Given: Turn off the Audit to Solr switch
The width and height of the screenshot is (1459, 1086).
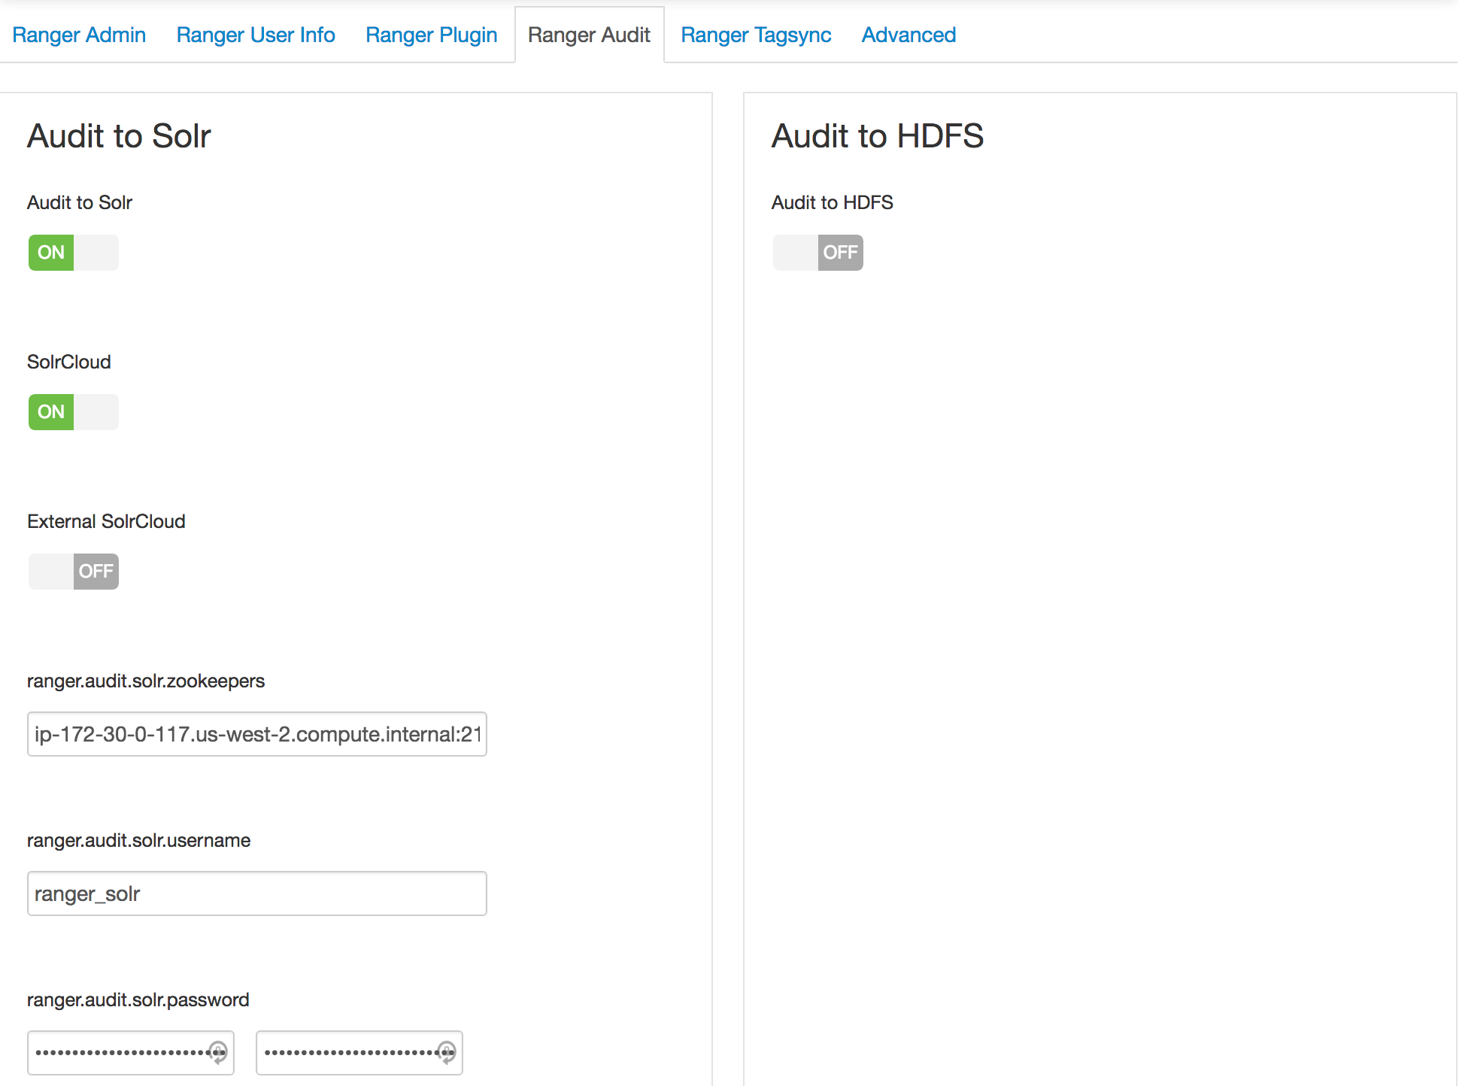Looking at the screenshot, I should click(73, 253).
